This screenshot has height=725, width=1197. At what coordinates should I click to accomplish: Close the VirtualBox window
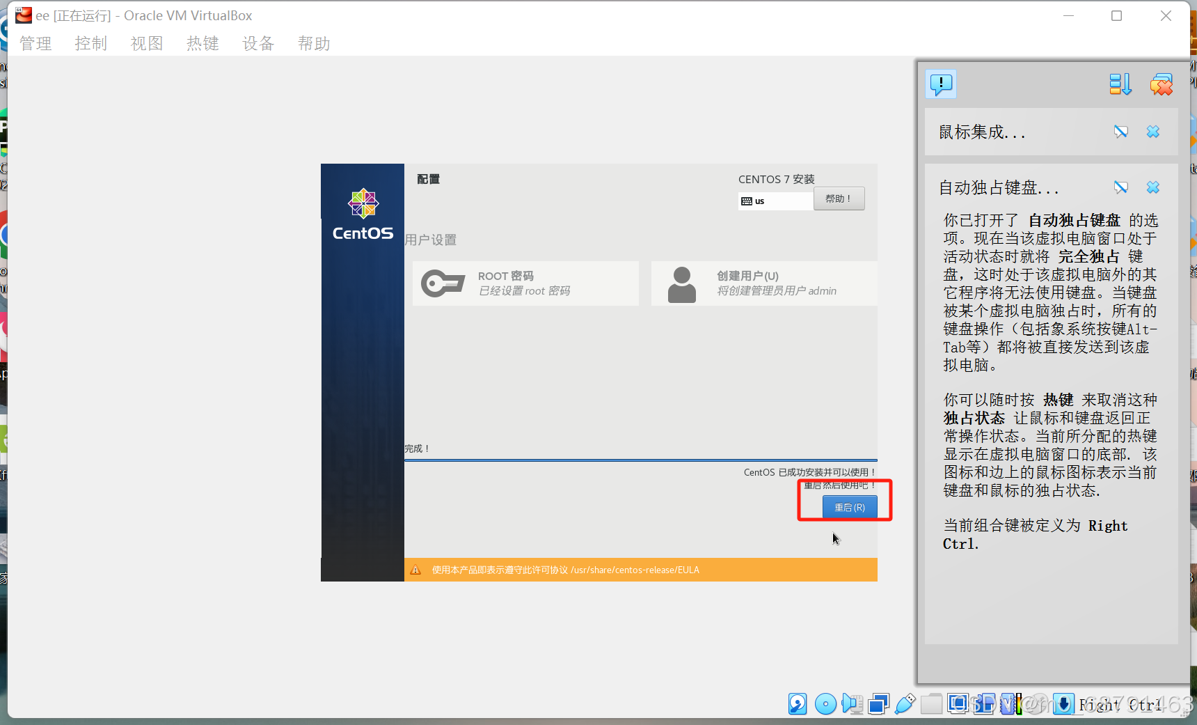point(1166,15)
